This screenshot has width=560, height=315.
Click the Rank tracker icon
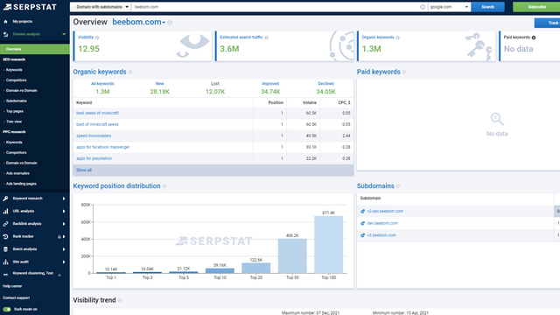coord(5,236)
